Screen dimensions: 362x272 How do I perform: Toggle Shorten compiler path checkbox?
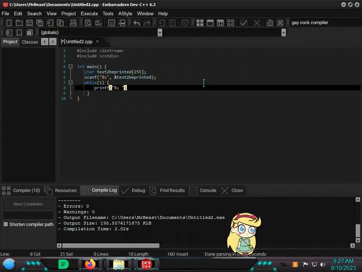coord(6,224)
